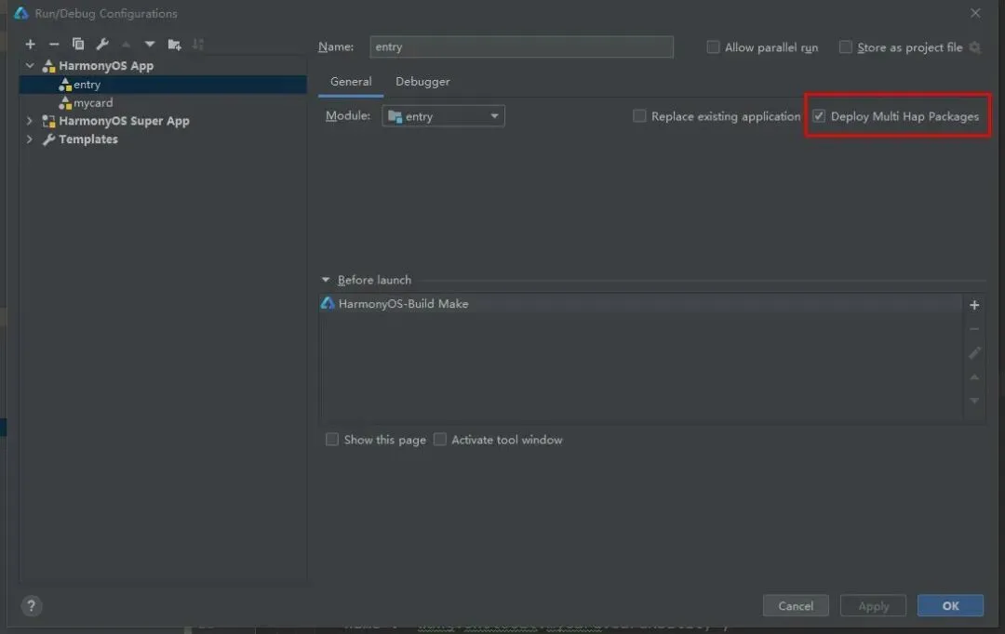The width and height of the screenshot is (1005, 634).
Task: Click the gear icon next to Store as project file
Action: [x=975, y=47]
